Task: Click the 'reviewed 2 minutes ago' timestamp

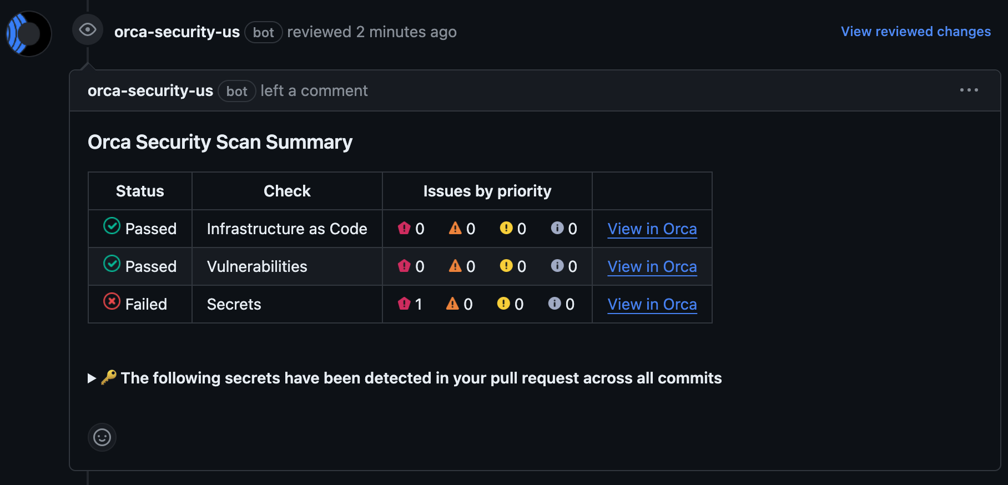Action: point(372,32)
